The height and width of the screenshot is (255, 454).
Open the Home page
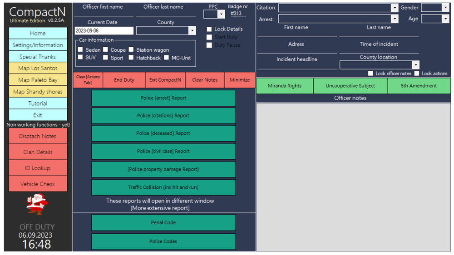(x=38, y=33)
